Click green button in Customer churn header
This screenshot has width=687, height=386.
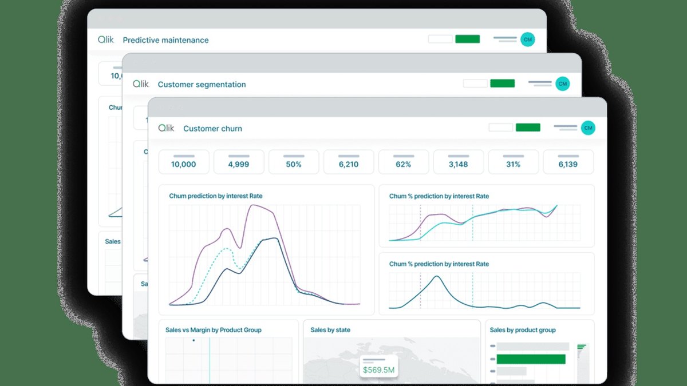coord(528,128)
